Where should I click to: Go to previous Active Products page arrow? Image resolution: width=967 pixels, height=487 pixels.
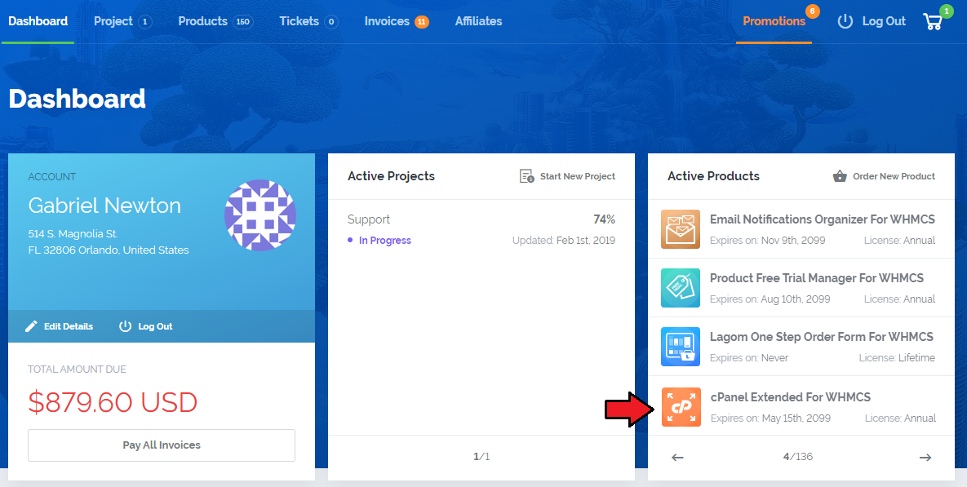tap(677, 457)
